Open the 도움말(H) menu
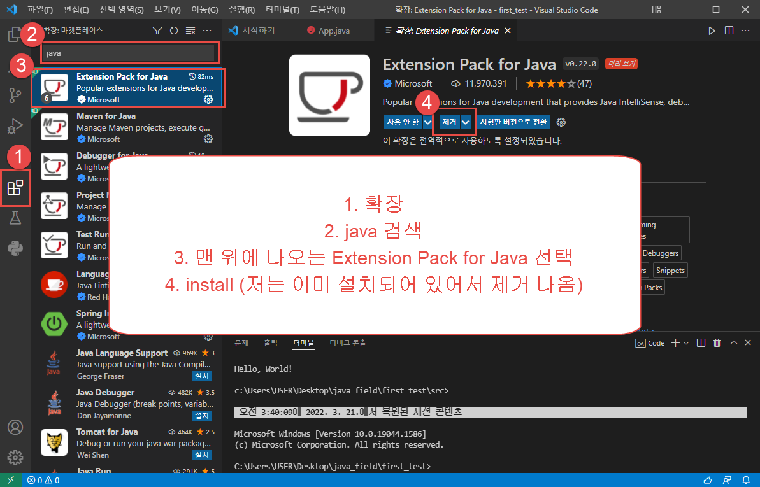 click(327, 10)
